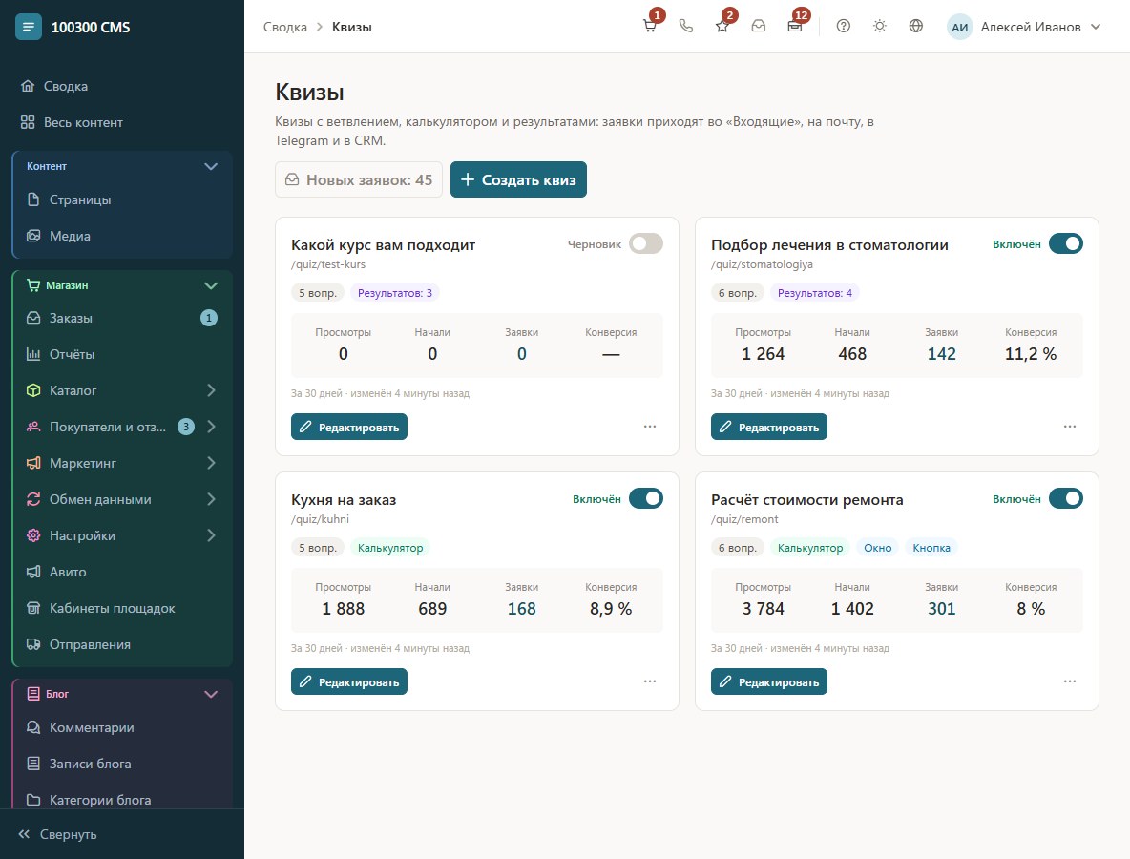Viewport: 1130px width, 859px height.
Task: Open the star favorites icon with badge 2
Action: [722, 27]
